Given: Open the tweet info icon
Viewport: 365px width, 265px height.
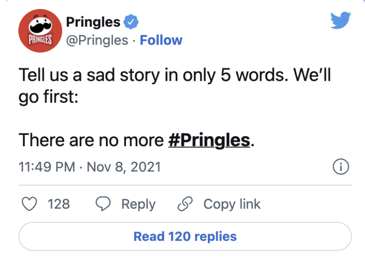Looking at the screenshot, I should coord(341,167).
